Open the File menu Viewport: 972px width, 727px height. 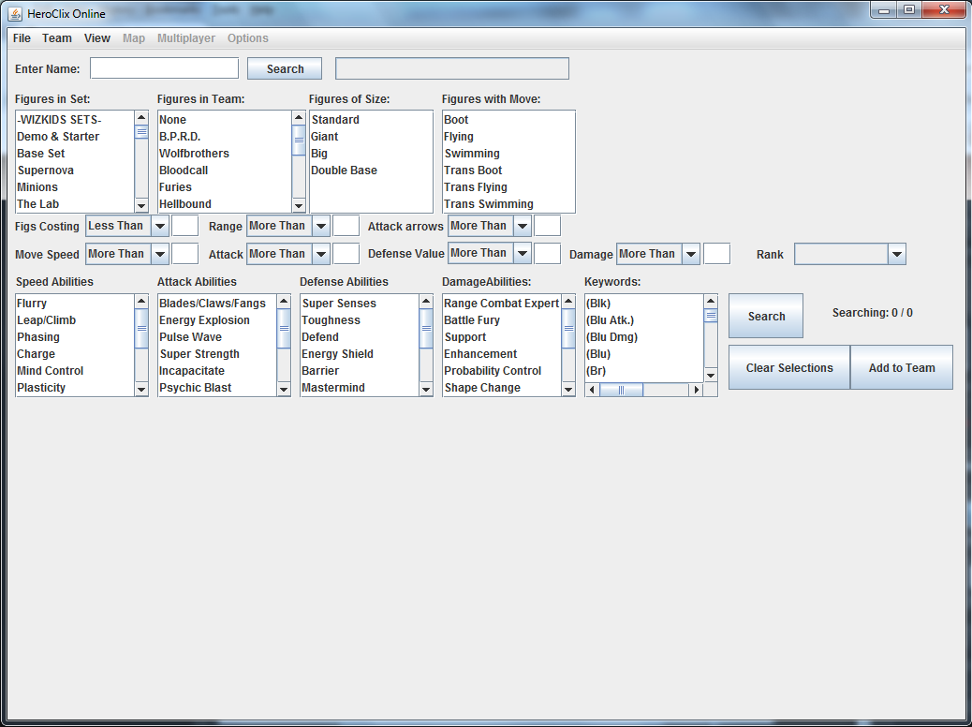point(22,37)
